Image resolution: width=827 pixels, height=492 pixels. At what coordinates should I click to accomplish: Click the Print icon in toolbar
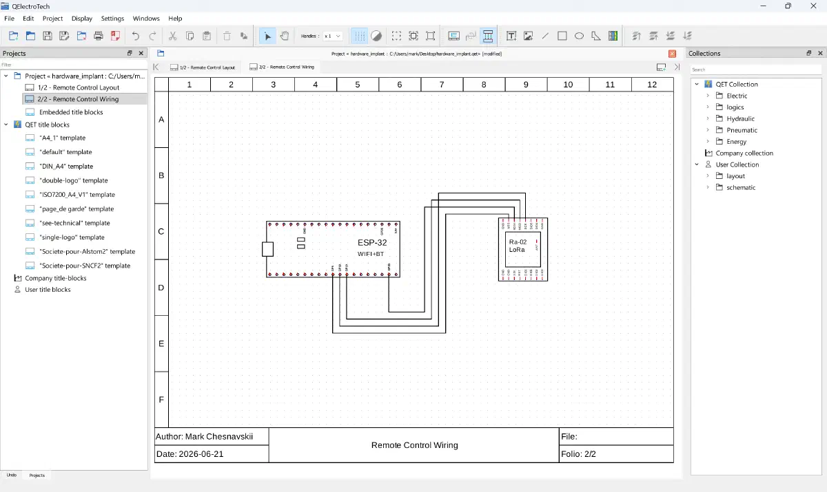point(99,36)
